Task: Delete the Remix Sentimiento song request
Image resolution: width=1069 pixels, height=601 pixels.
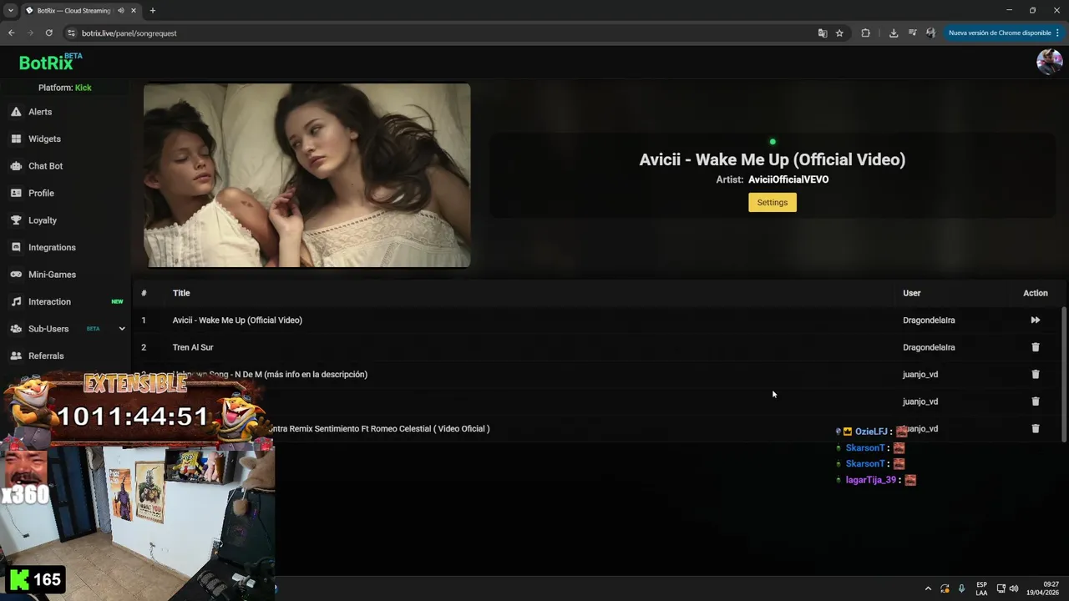Action: click(x=1036, y=429)
